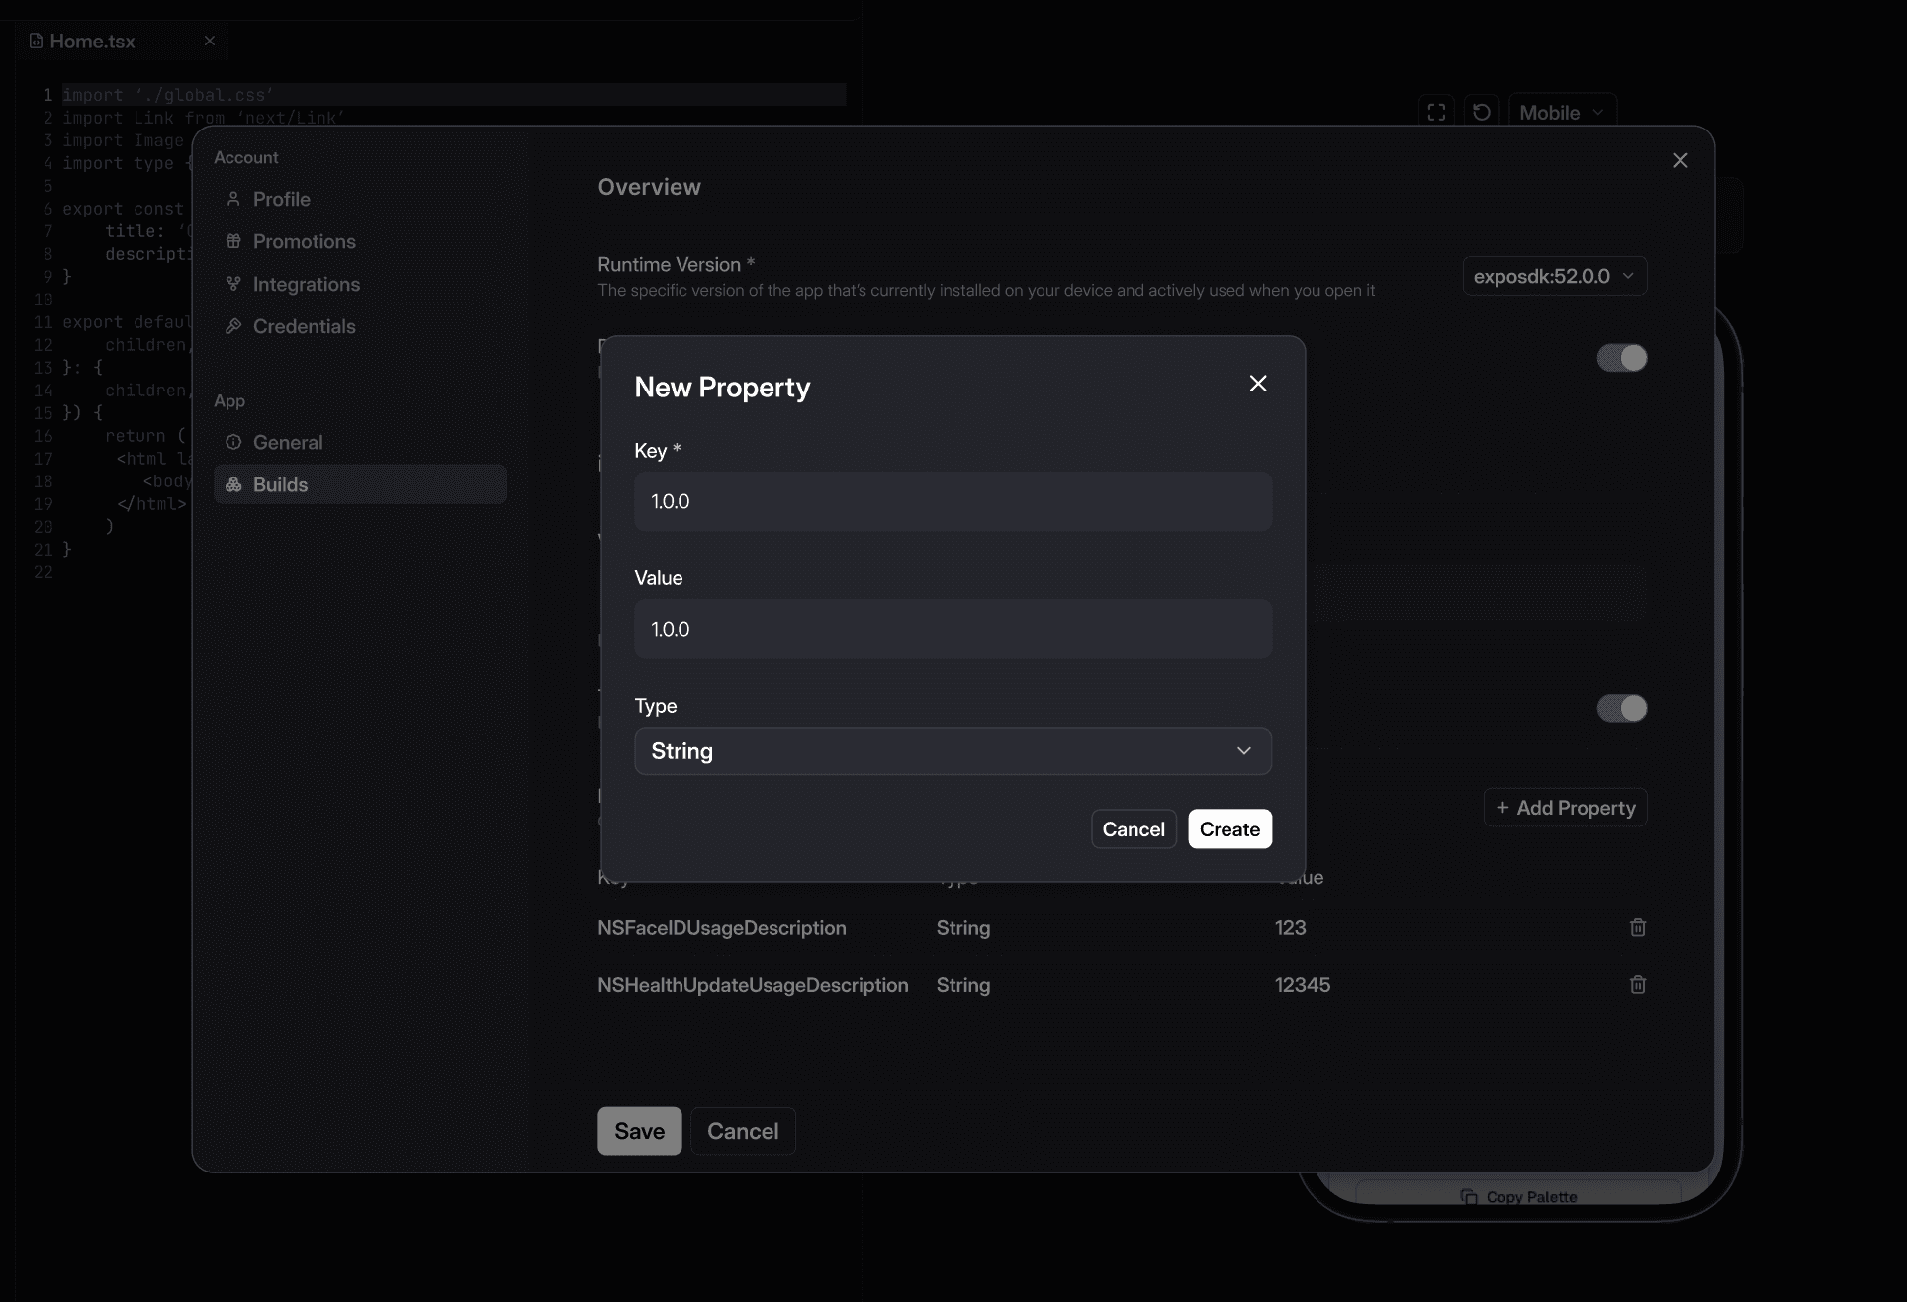Click the Add Property button
The image size is (1907, 1302).
1565,807
